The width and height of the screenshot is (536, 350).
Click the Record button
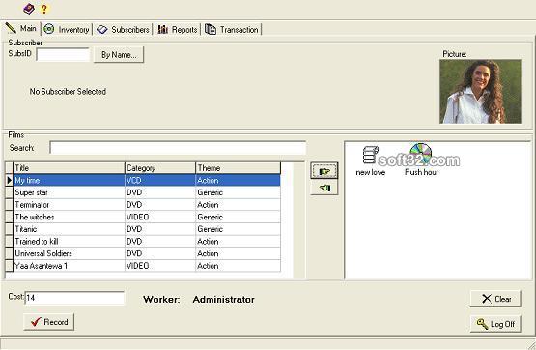tap(49, 322)
